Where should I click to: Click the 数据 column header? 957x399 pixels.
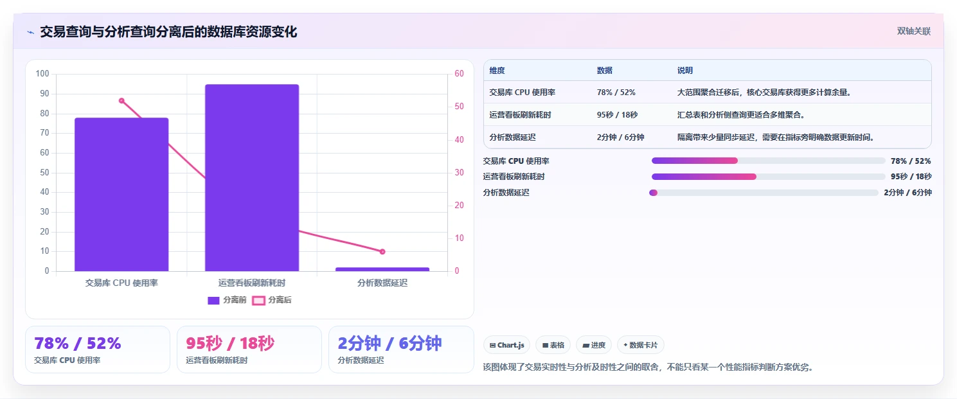click(x=605, y=71)
